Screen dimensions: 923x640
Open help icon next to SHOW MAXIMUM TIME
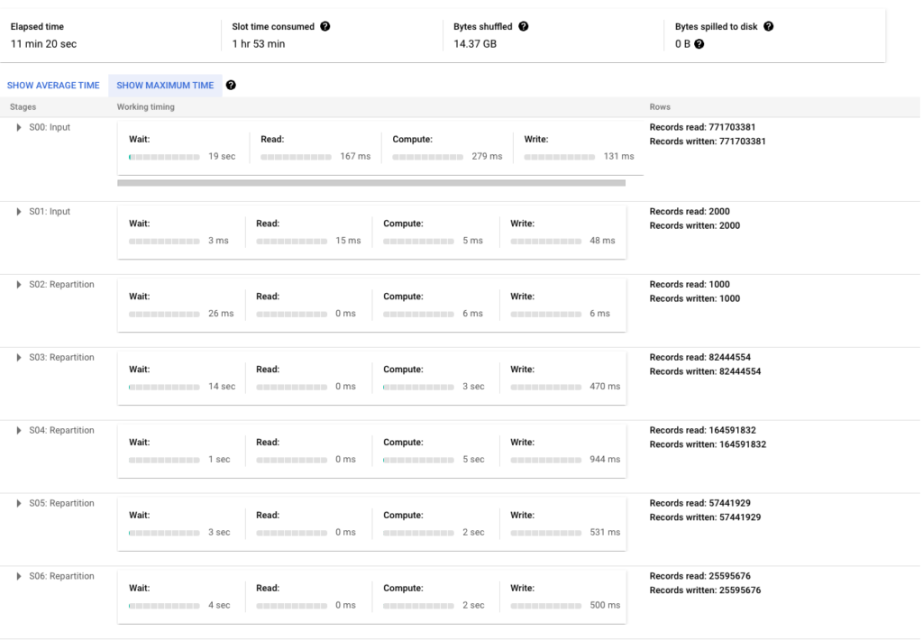click(233, 85)
